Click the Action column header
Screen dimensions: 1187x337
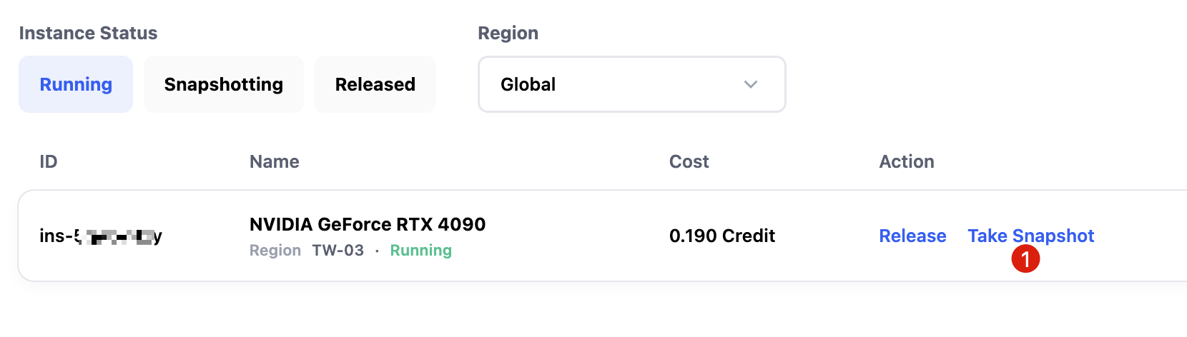point(907,161)
